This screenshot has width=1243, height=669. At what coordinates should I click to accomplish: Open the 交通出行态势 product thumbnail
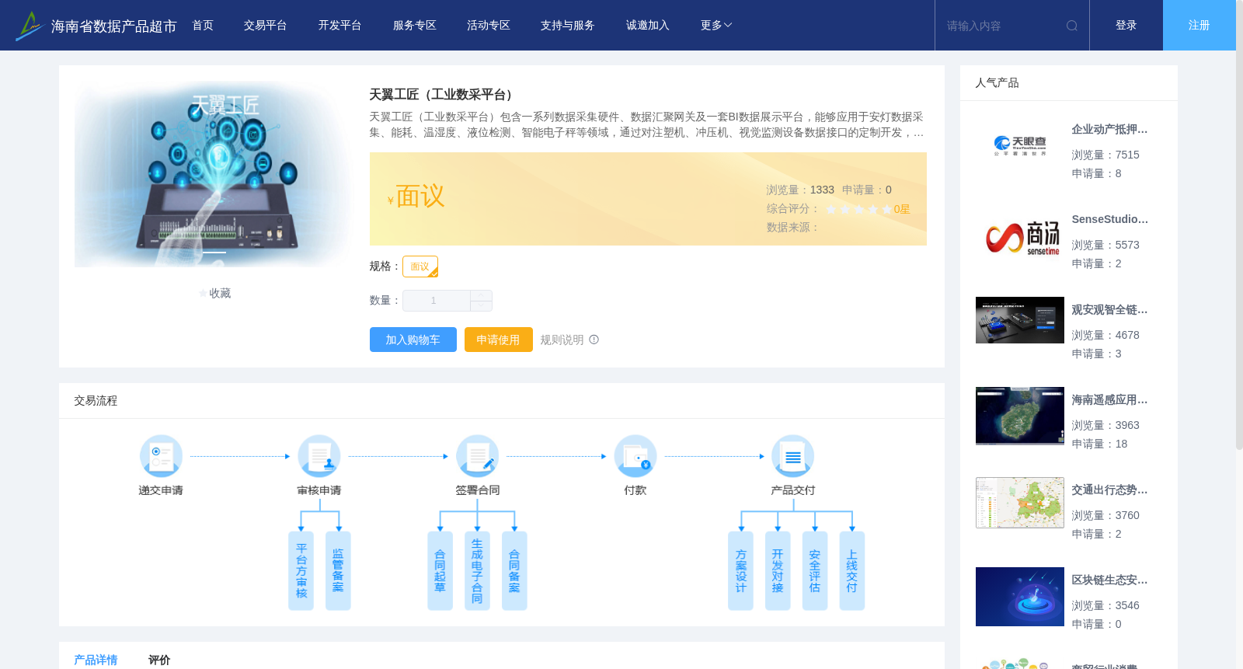(1020, 503)
